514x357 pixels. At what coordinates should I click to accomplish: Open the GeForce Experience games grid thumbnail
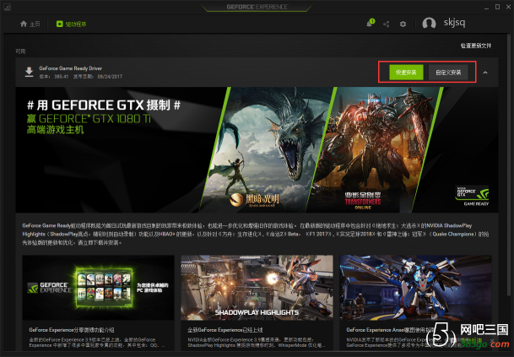(x=98, y=288)
